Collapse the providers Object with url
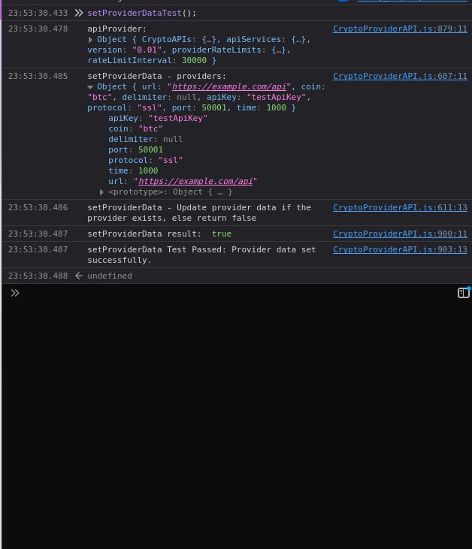The width and height of the screenshot is (472, 549). pos(90,87)
